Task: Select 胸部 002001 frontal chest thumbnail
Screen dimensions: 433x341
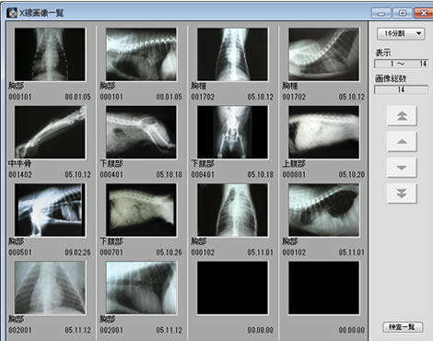Action: (x=50, y=288)
